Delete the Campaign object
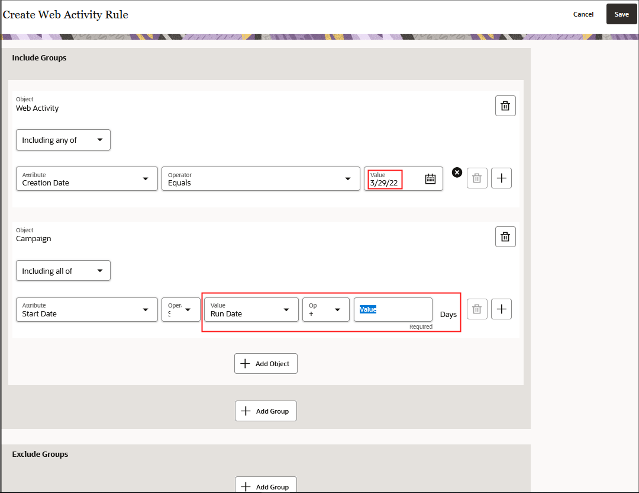This screenshot has width=639, height=493. (505, 236)
